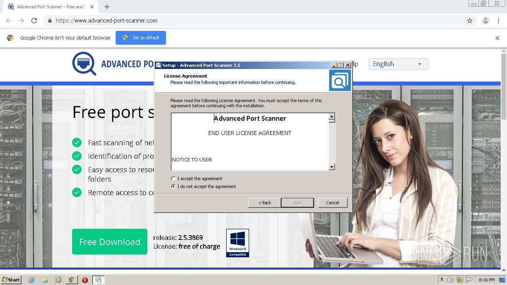Click the green Free Download button

110,242
